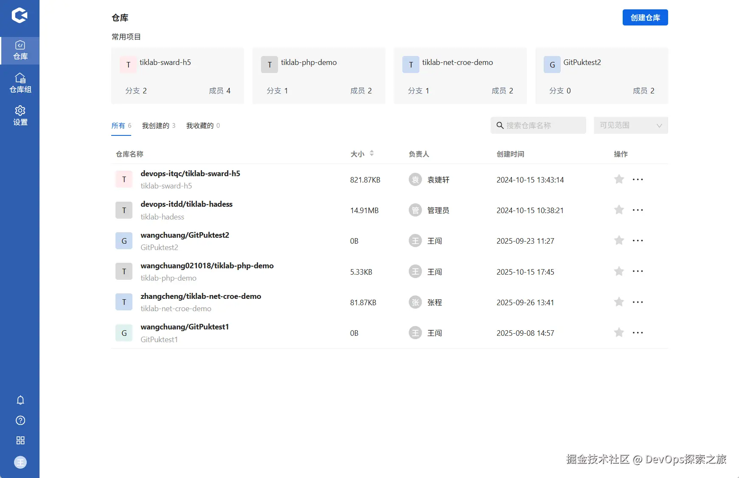Screen dimensions: 739x478
Task: Click owner avatar beside 管理员
Action: pos(415,210)
